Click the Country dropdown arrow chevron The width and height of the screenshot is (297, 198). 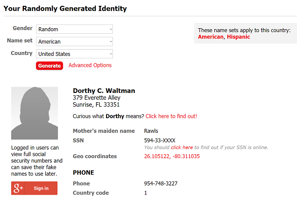[111, 54]
